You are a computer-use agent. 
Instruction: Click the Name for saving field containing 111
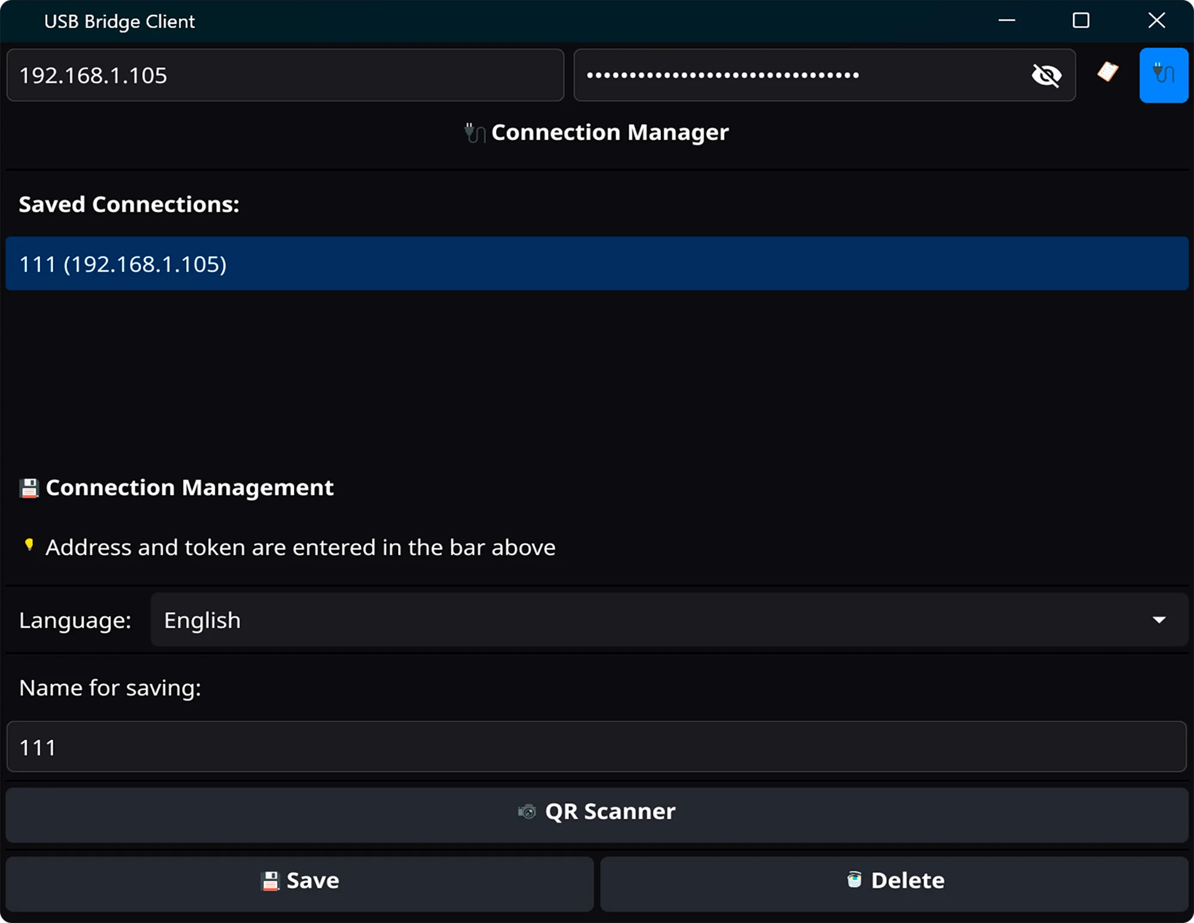pyautogui.click(x=597, y=747)
